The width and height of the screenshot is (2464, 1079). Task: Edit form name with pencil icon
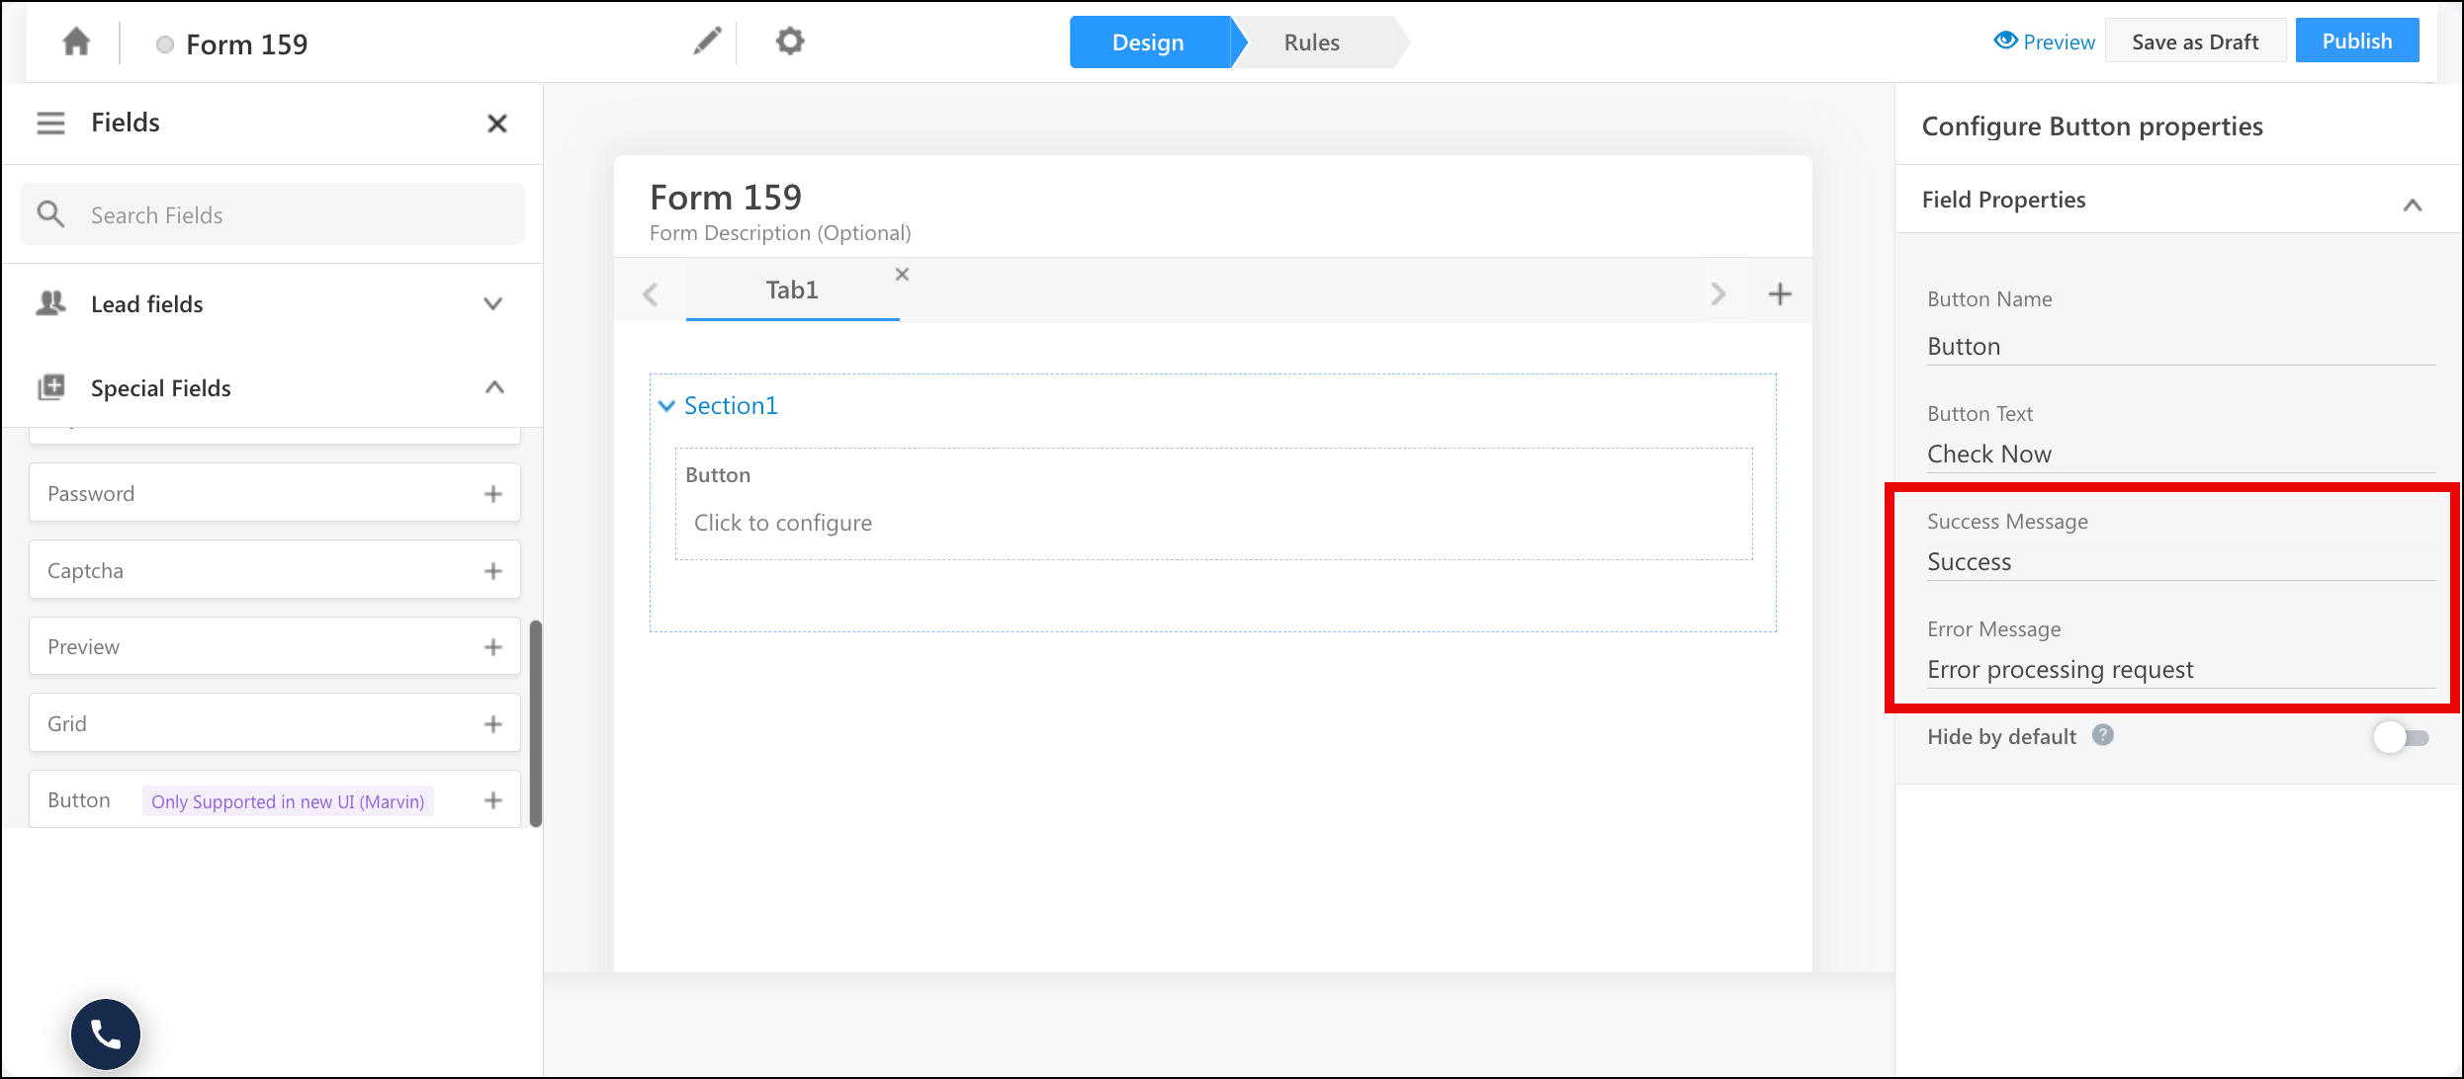tap(707, 41)
